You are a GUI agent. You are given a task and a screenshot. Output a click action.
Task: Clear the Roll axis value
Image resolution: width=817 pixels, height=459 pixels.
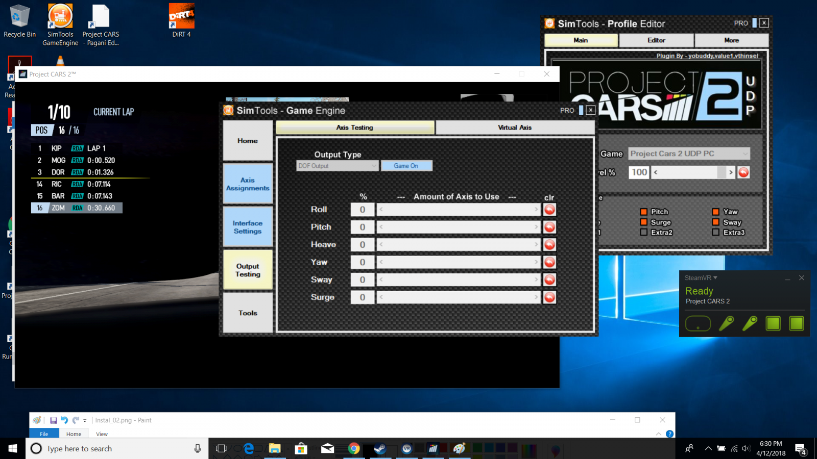[x=549, y=210]
